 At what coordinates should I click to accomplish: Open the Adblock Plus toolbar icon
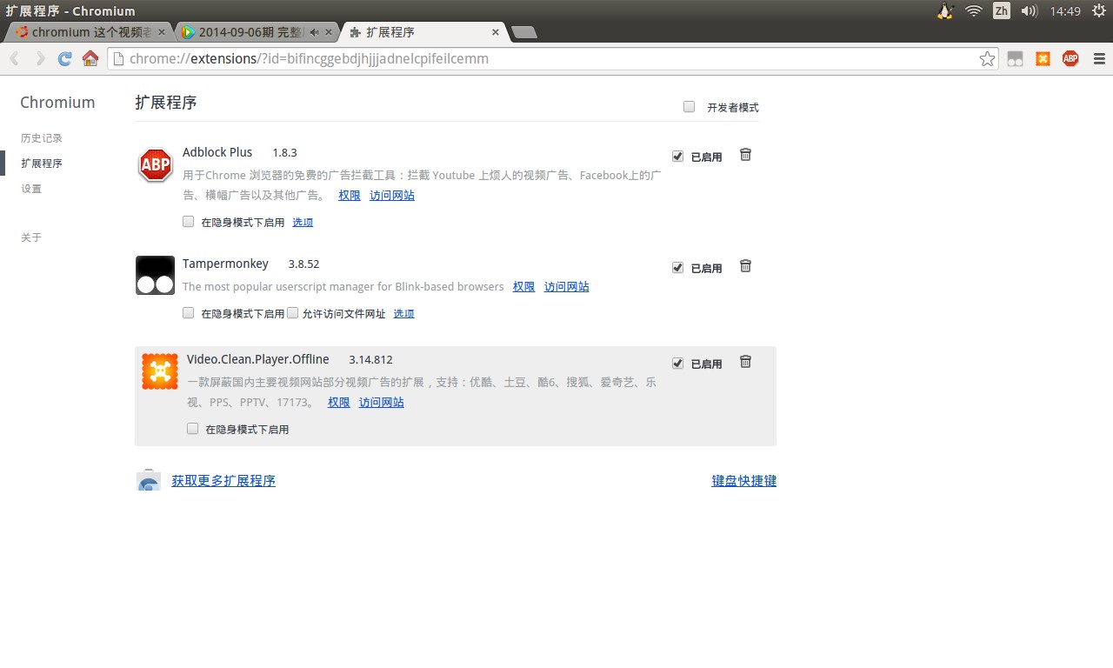point(1070,58)
